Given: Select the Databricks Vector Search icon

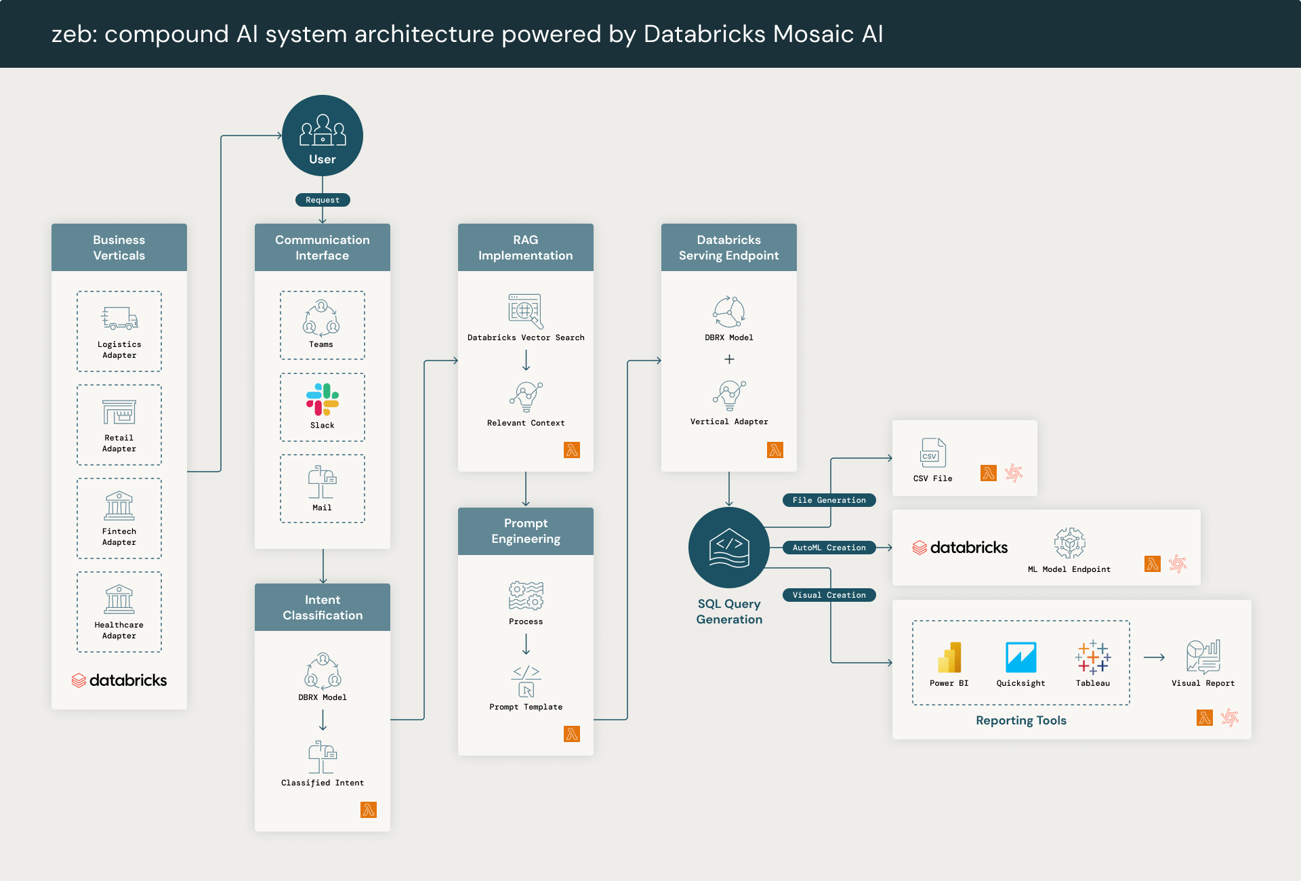Looking at the screenshot, I should coord(526,311).
